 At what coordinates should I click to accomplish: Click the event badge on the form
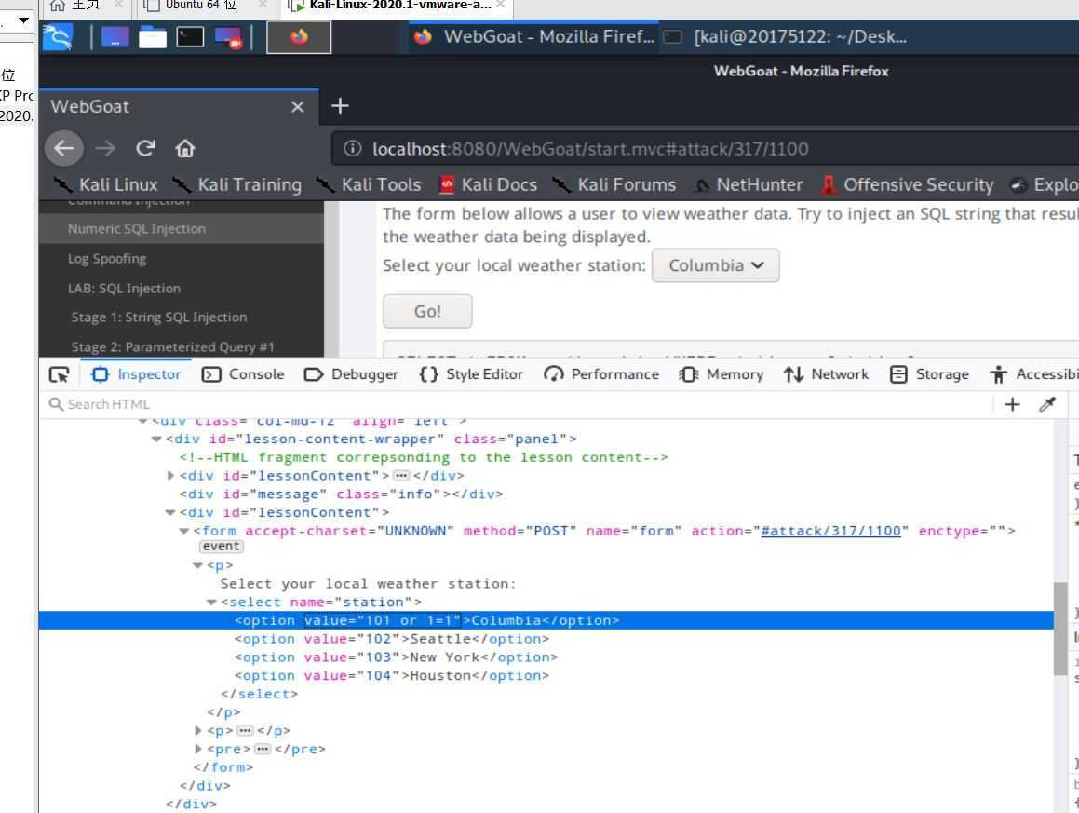click(x=221, y=547)
